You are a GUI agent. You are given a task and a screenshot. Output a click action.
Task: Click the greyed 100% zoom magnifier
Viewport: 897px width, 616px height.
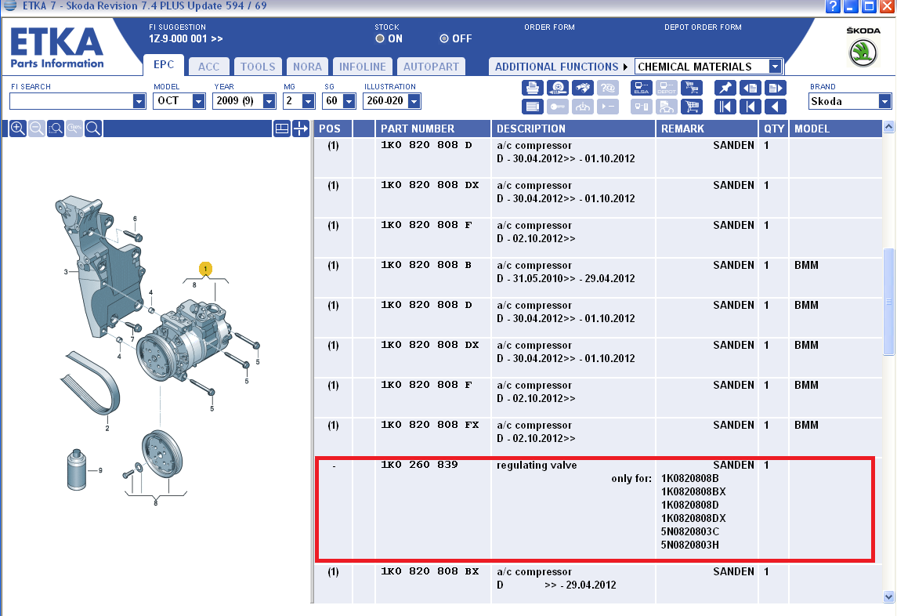74,129
